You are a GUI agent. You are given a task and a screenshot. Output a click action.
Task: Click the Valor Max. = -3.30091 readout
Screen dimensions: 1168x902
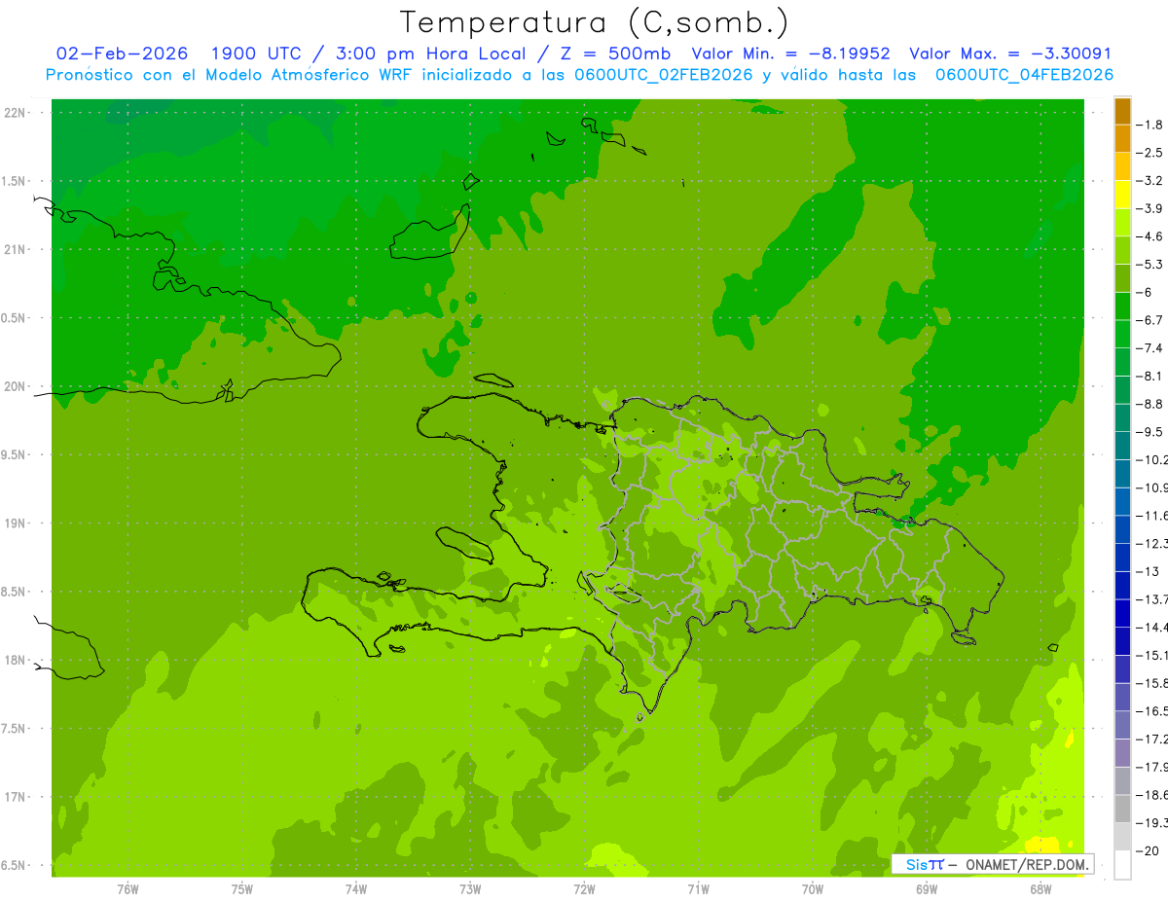point(1009,54)
